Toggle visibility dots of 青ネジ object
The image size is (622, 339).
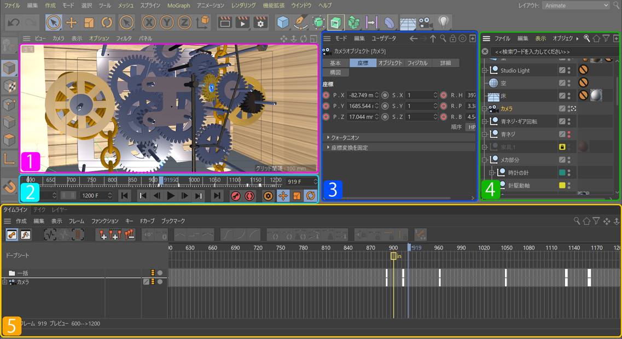pyautogui.click(x=569, y=134)
